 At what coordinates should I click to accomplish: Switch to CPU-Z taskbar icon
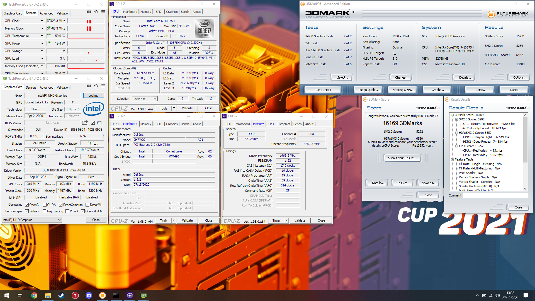130,295
